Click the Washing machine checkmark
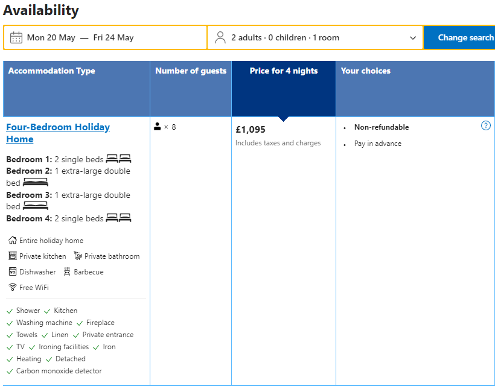Image resolution: width=495 pixels, height=386 pixels. click(10, 323)
